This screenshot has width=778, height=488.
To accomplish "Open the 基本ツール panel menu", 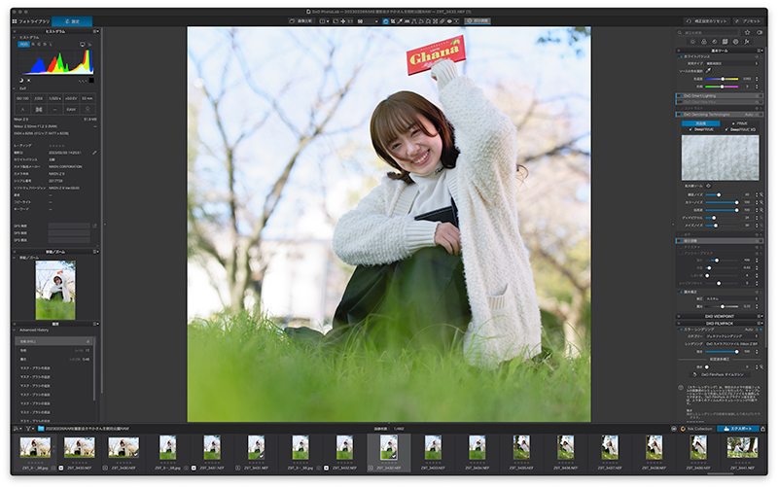I will click(760, 51).
